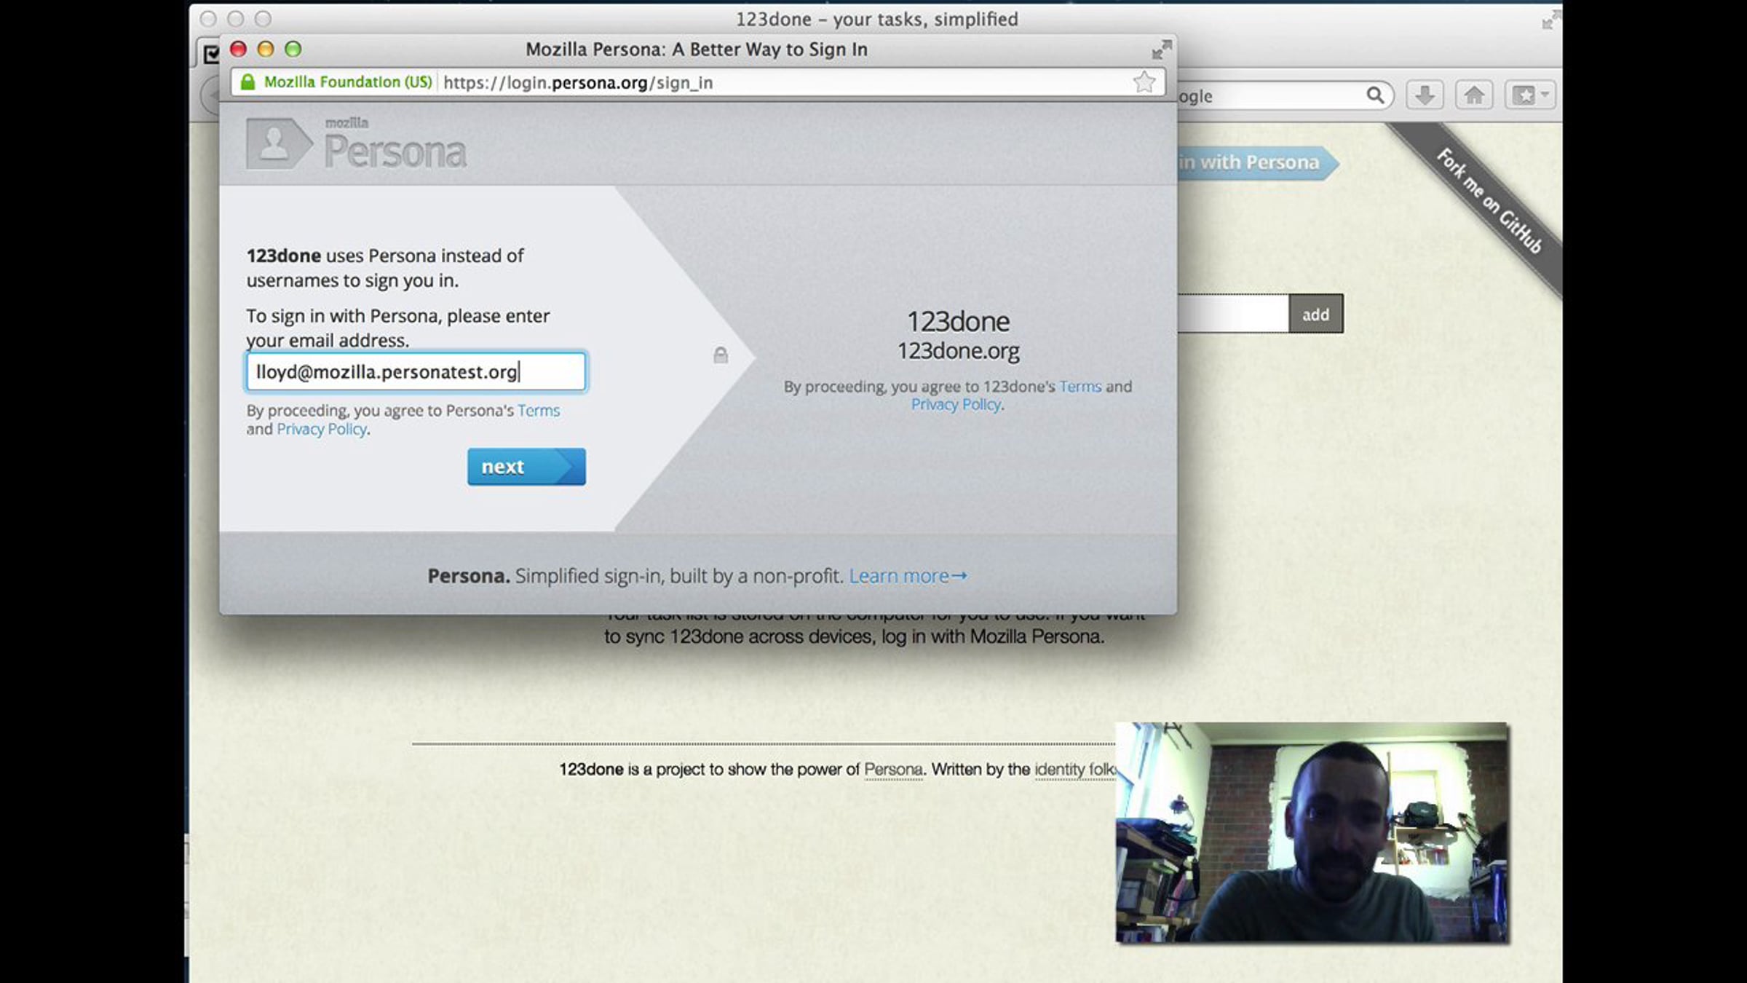Click the green lock icon in the Persona address bar
Image resolution: width=1747 pixels, height=983 pixels.
coord(247,82)
